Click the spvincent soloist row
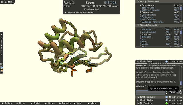The height and width of the screenshot is (105, 183). (160, 34)
